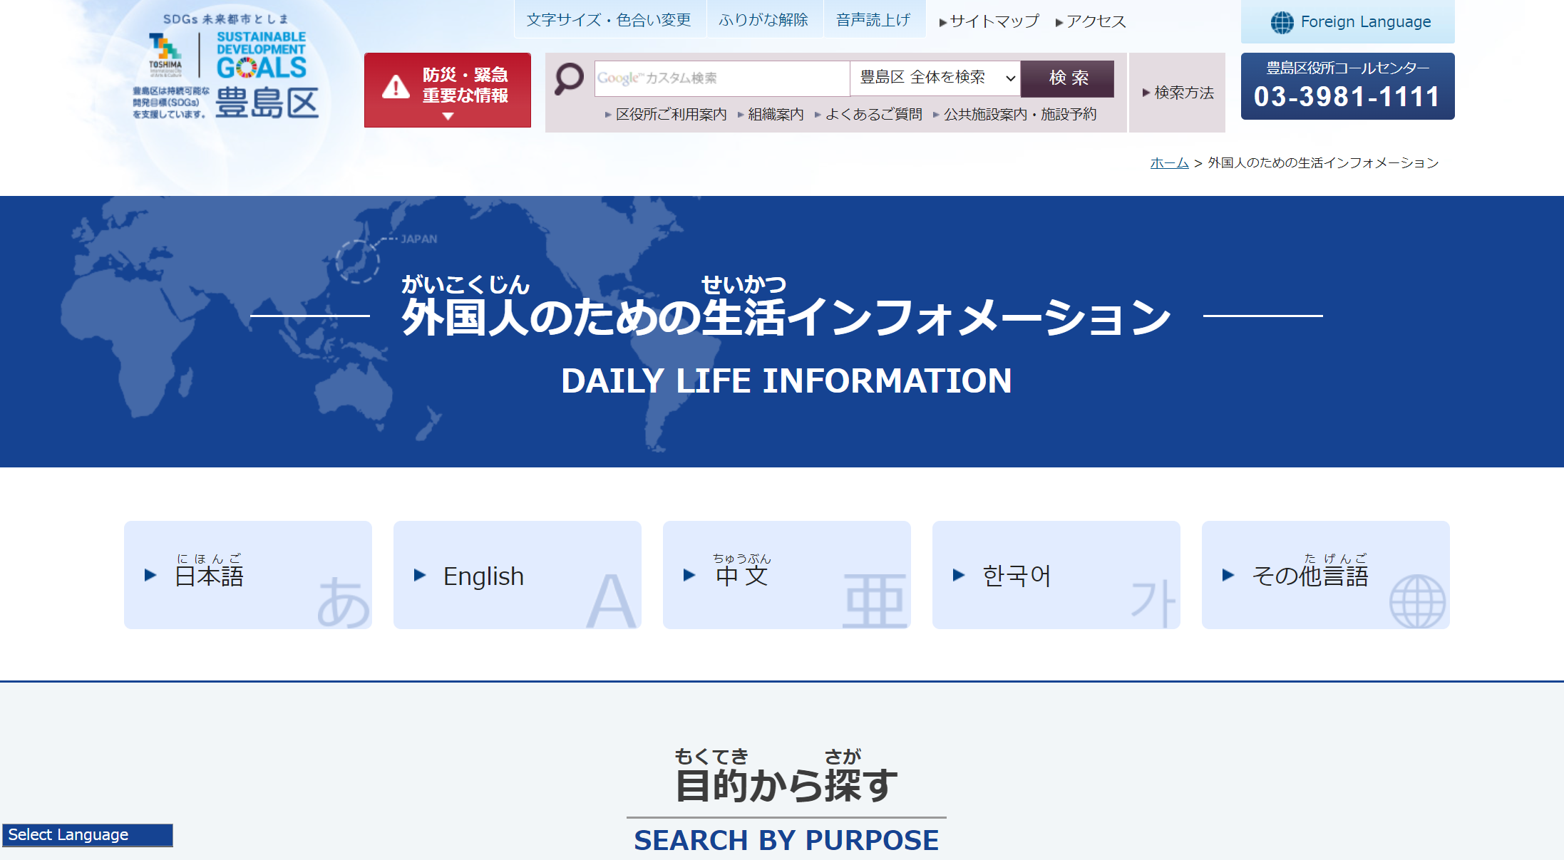Image resolution: width=1564 pixels, height=860 pixels.
Task: Click the あ character icon in 日本語 tile
Action: 344,602
